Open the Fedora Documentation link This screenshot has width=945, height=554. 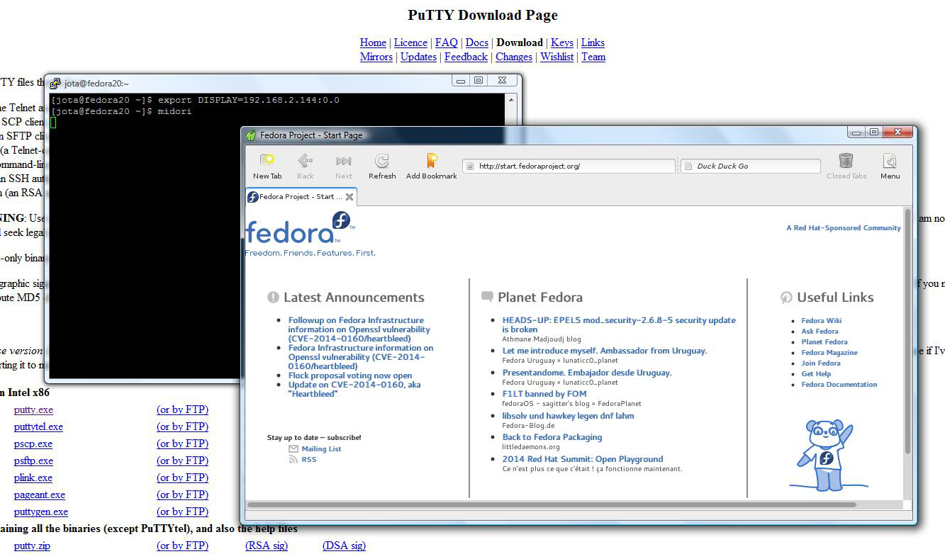tap(839, 384)
